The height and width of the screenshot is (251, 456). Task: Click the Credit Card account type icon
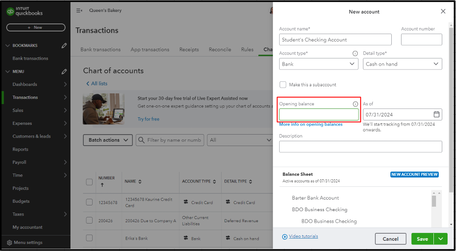point(186,202)
